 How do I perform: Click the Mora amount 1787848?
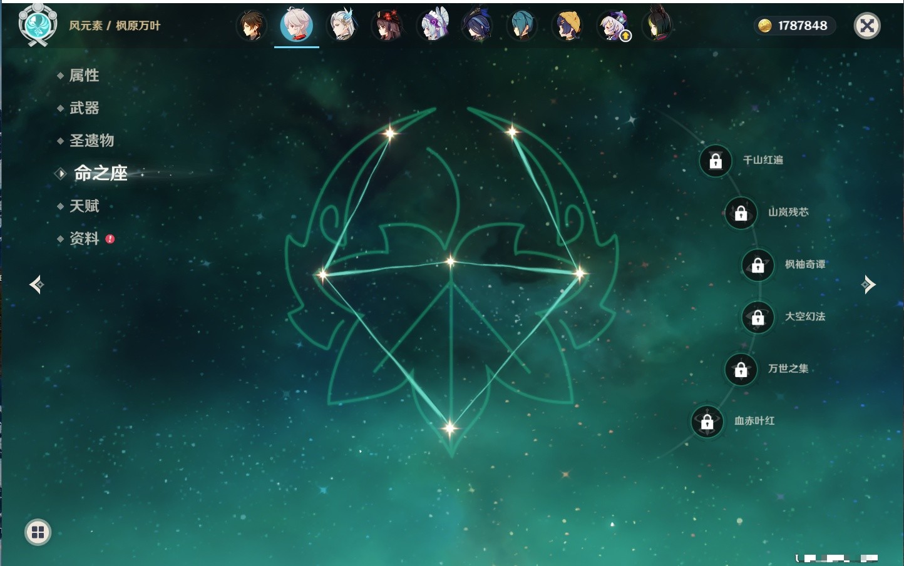point(803,26)
